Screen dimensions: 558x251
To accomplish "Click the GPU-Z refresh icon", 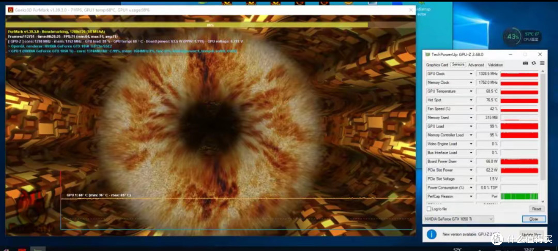I will pos(533,64).
